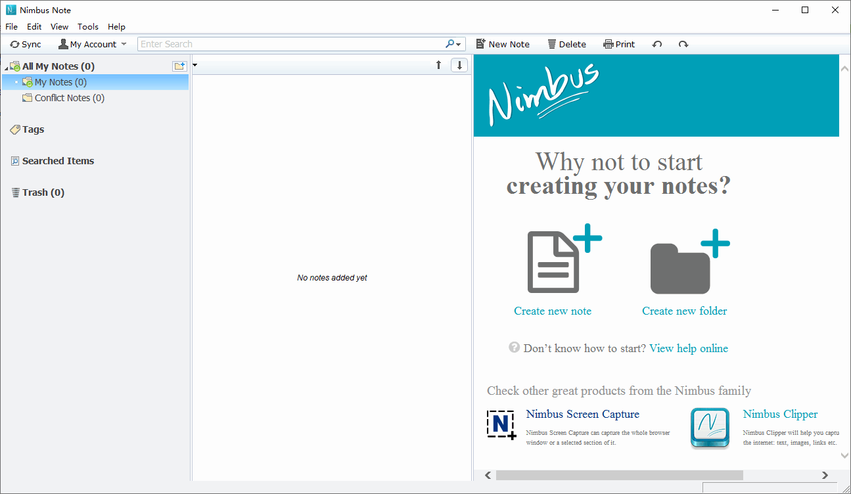Screen dimensions: 851x494
Task: Collapse the All My Notes tree
Action: point(6,67)
